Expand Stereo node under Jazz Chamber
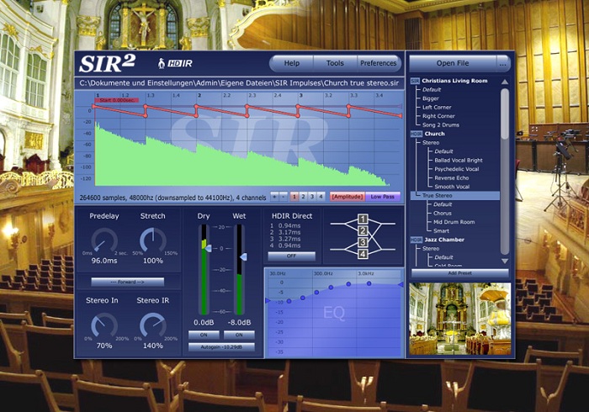Screen dimensions: 589x412 click(x=431, y=248)
